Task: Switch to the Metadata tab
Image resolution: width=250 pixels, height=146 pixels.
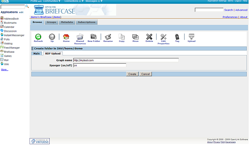Action: point(67,22)
